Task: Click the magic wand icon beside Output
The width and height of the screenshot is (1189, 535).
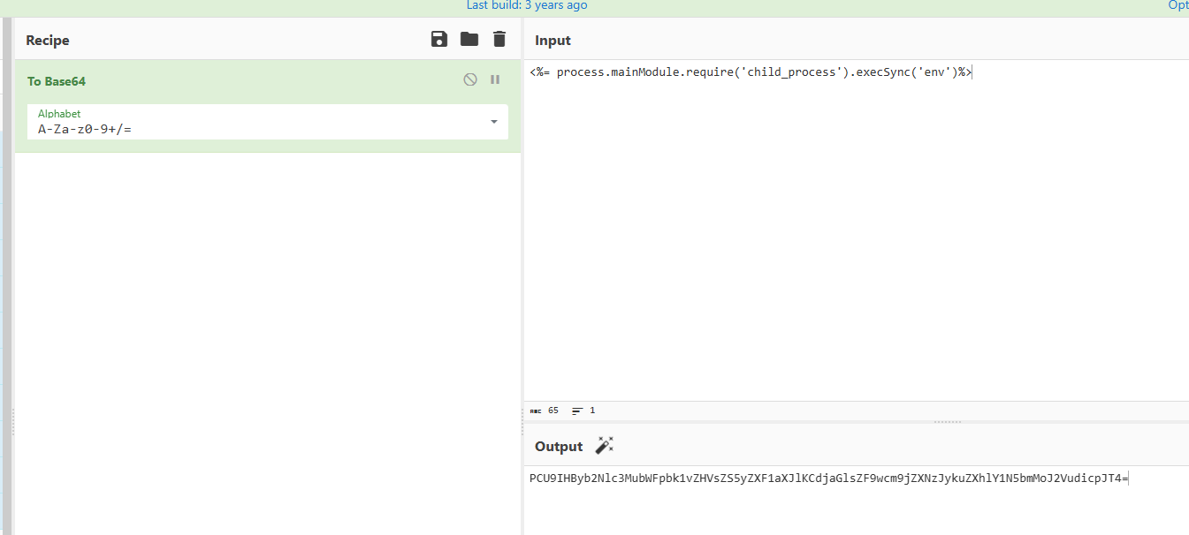Action: [x=605, y=446]
